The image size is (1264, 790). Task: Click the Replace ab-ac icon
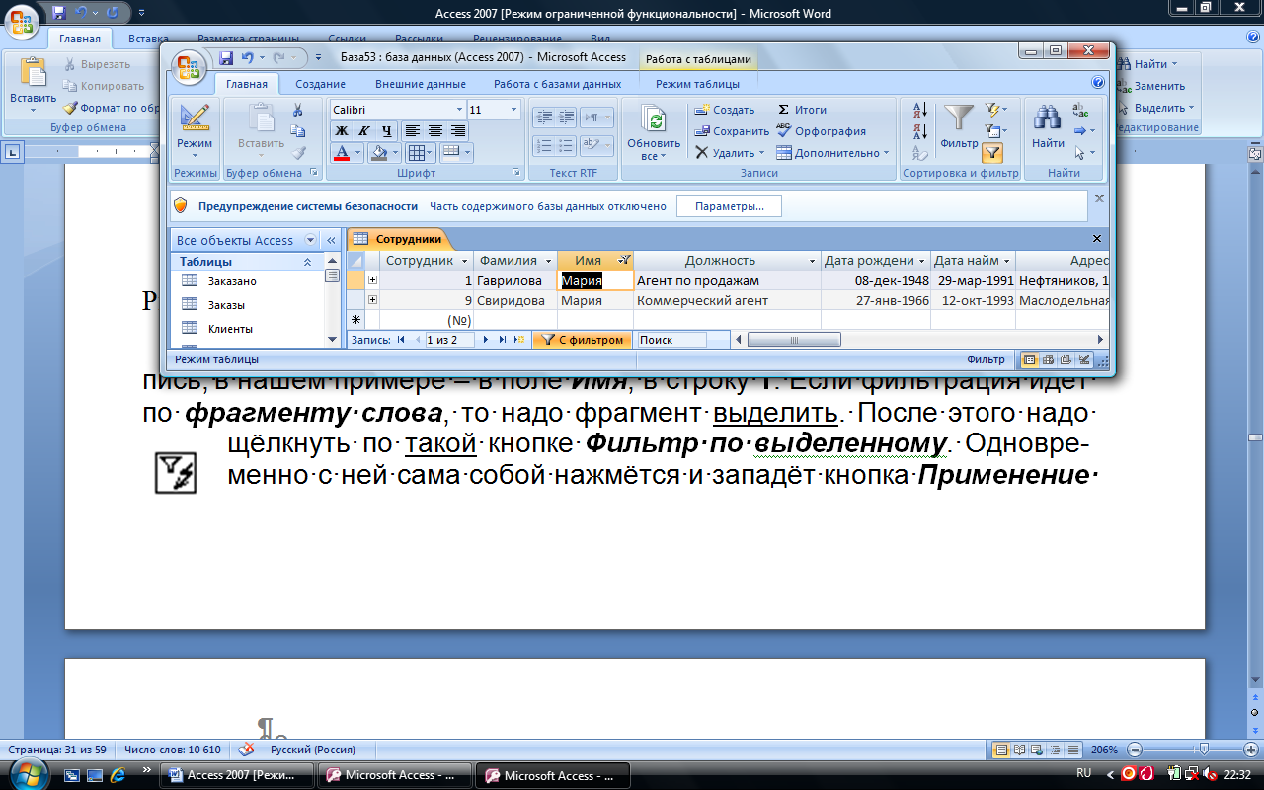tap(1080, 110)
